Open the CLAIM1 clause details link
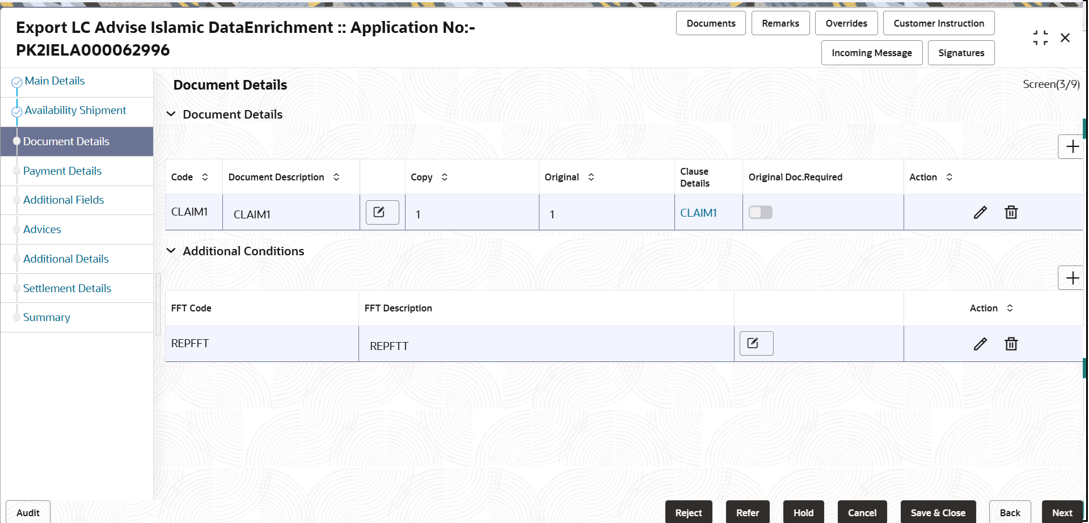1089x523 pixels. (698, 213)
